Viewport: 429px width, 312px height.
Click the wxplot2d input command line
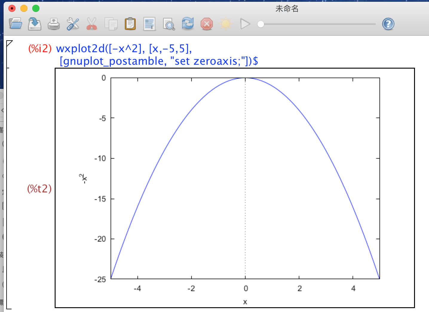(x=124, y=48)
